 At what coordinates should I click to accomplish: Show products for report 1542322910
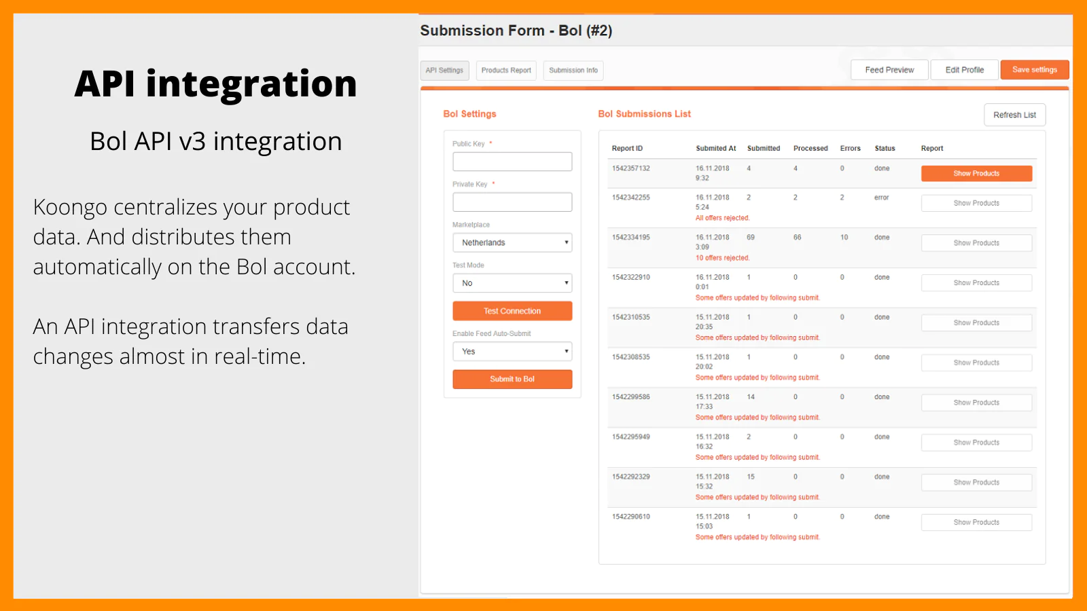pyautogui.click(x=976, y=283)
